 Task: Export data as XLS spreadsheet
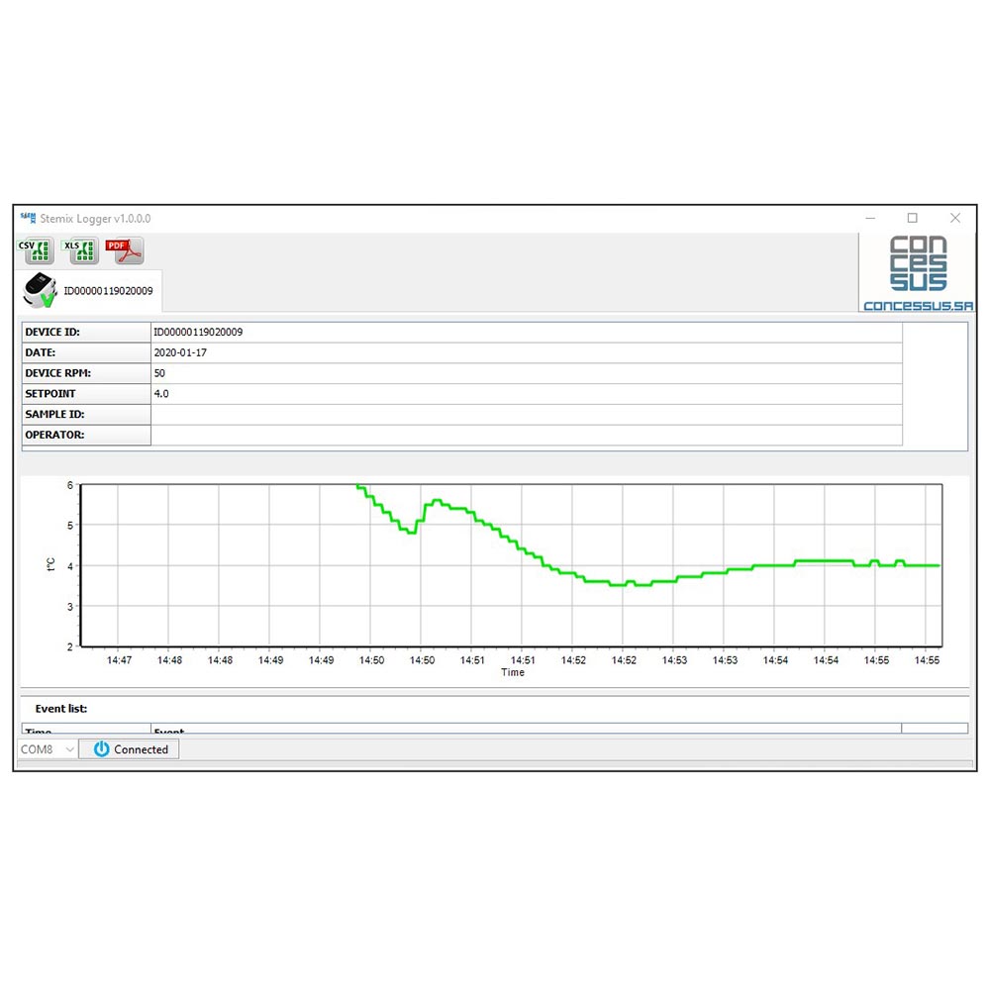[x=79, y=250]
